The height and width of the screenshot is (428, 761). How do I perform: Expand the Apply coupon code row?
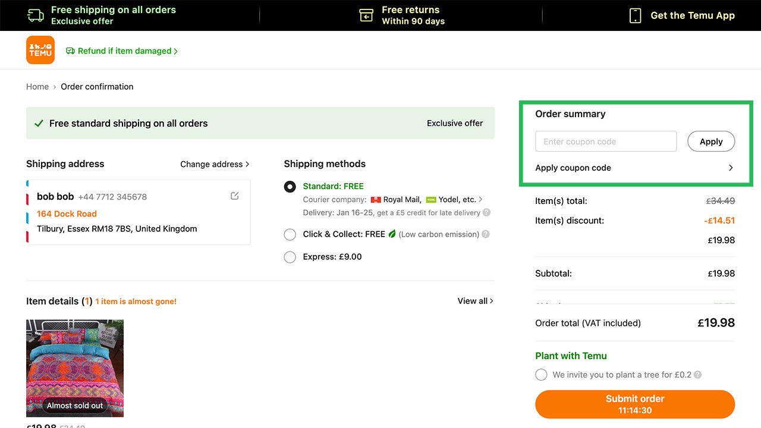pyautogui.click(x=731, y=168)
